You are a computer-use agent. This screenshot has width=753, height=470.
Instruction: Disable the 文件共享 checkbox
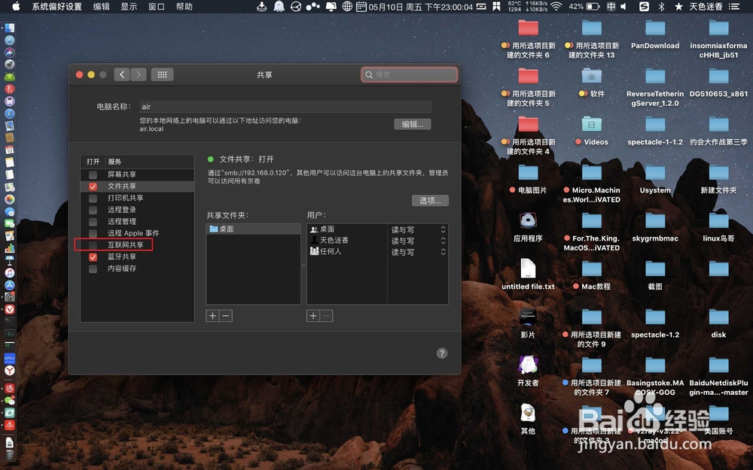(93, 186)
